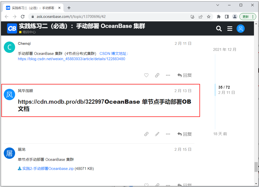
Task: Bookmark this page with star
Action: tap(209, 17)
